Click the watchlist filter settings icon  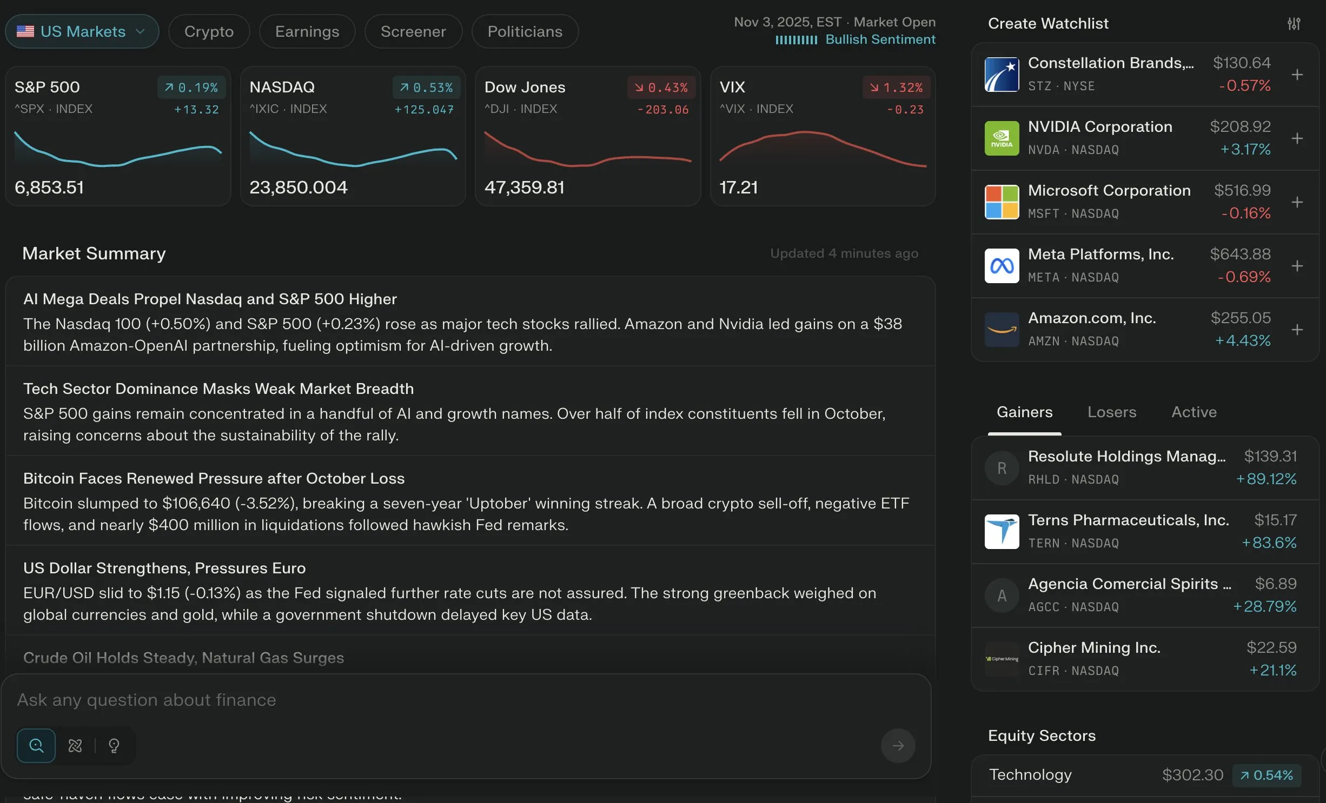point(1294,24)
